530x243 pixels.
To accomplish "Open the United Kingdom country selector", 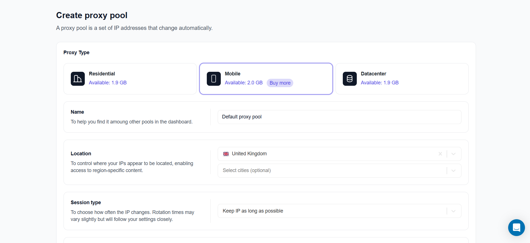I will pyautogui.click(x=339, y=154).
